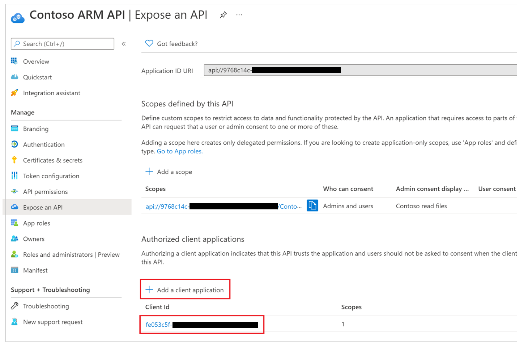Screen dimensions: 524x348
Task: Open the ellipsis menu next to pin
Action: [x=239, y=15]
